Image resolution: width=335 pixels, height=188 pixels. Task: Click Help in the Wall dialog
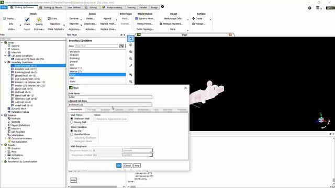click(137, 166)
